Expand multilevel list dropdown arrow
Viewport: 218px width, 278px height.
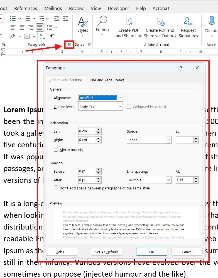tap(48, 19)
